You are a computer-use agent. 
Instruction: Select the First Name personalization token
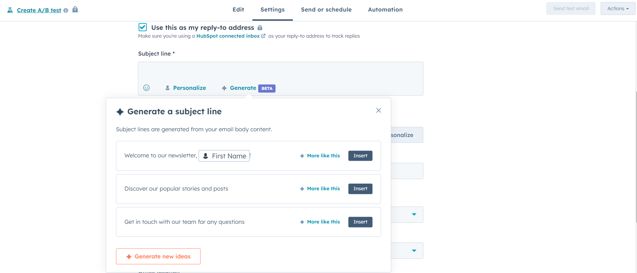224,156
